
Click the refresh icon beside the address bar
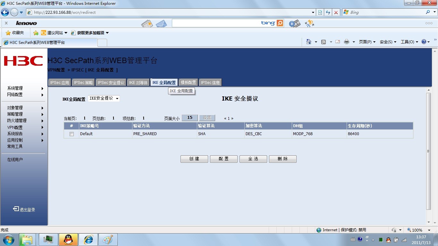(327, 12)
